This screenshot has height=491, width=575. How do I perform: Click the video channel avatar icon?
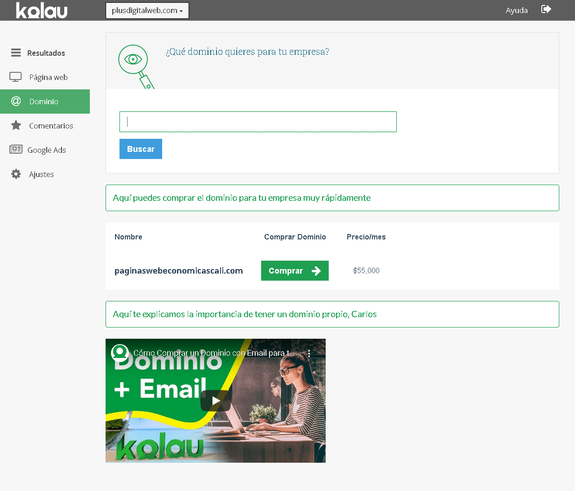(x=119, y=353)
